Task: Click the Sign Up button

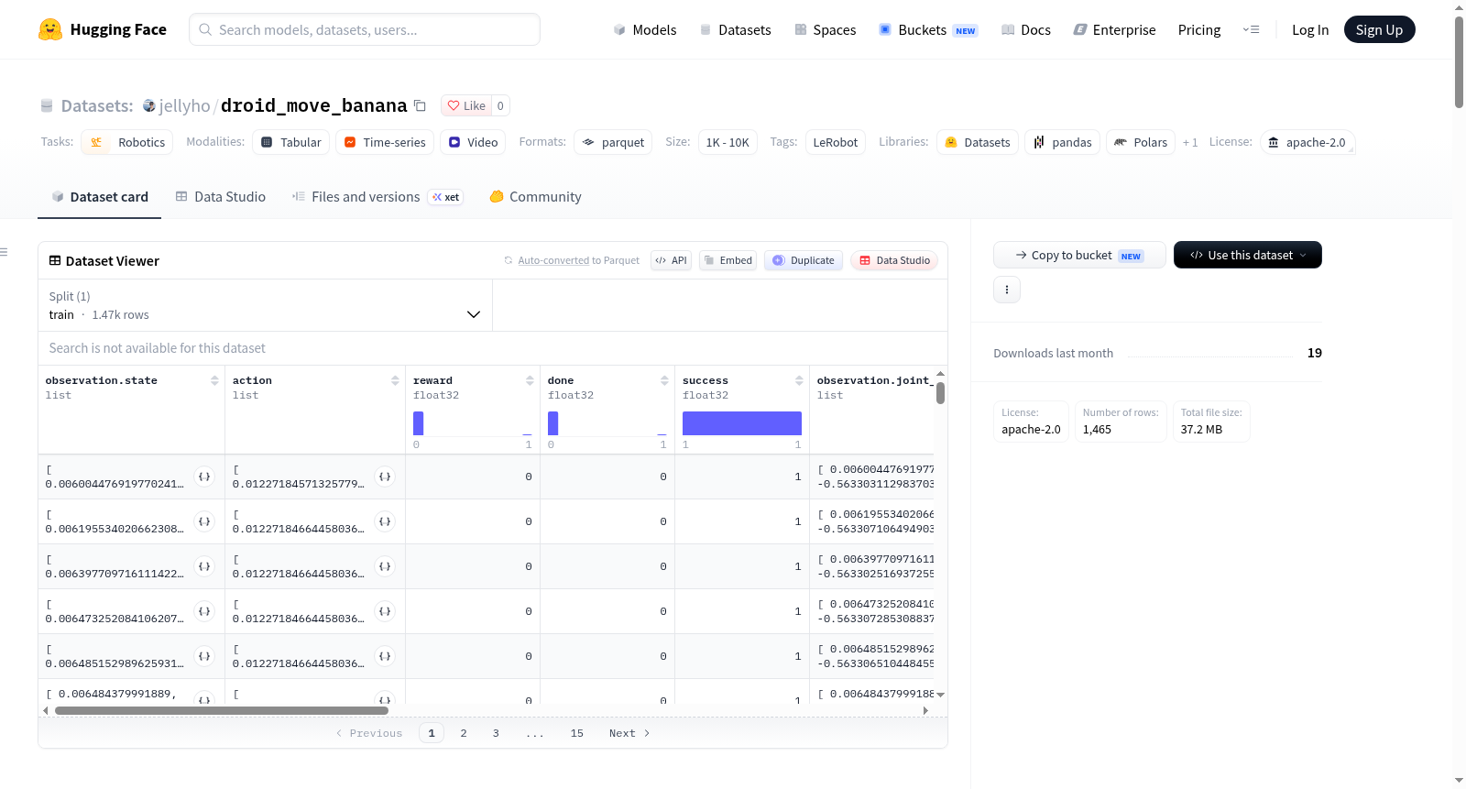Action: click(1380, 29)
